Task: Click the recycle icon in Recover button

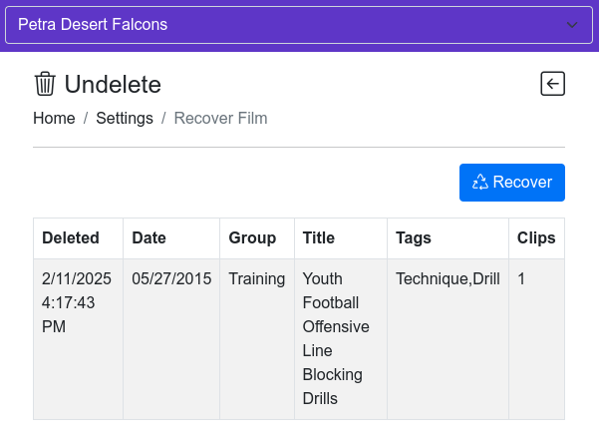Action: [480, 182]
